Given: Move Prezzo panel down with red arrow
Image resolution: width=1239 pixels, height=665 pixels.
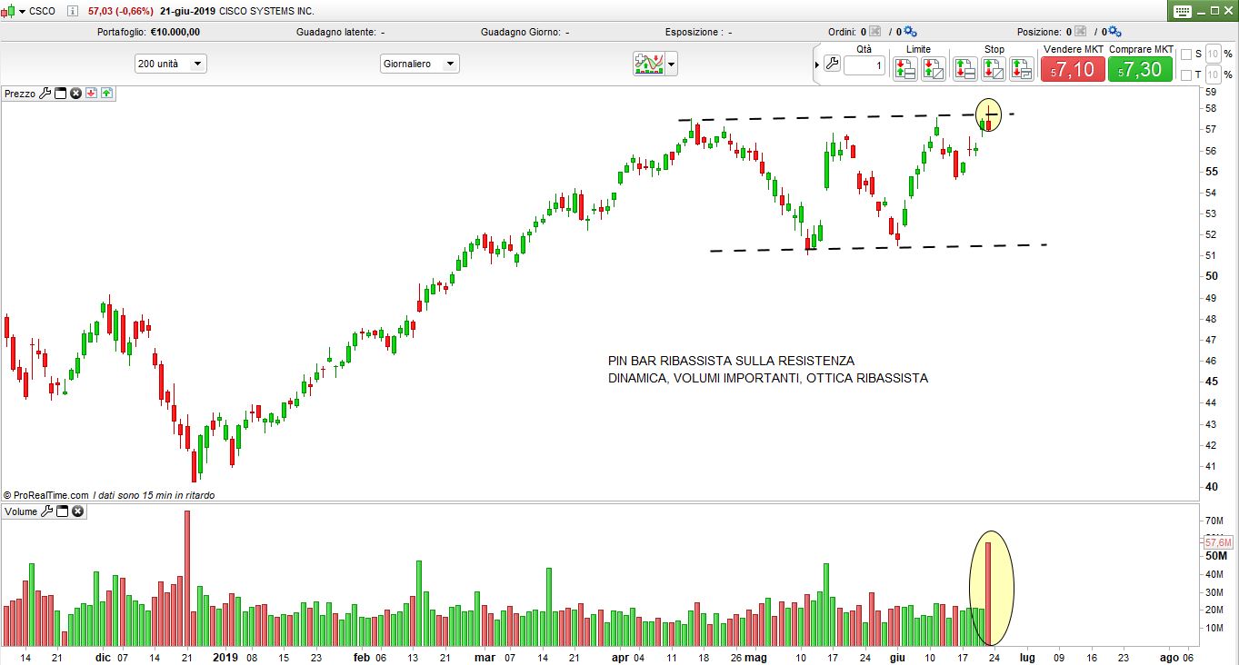Looking at the screenshot, I should (91, 93).
